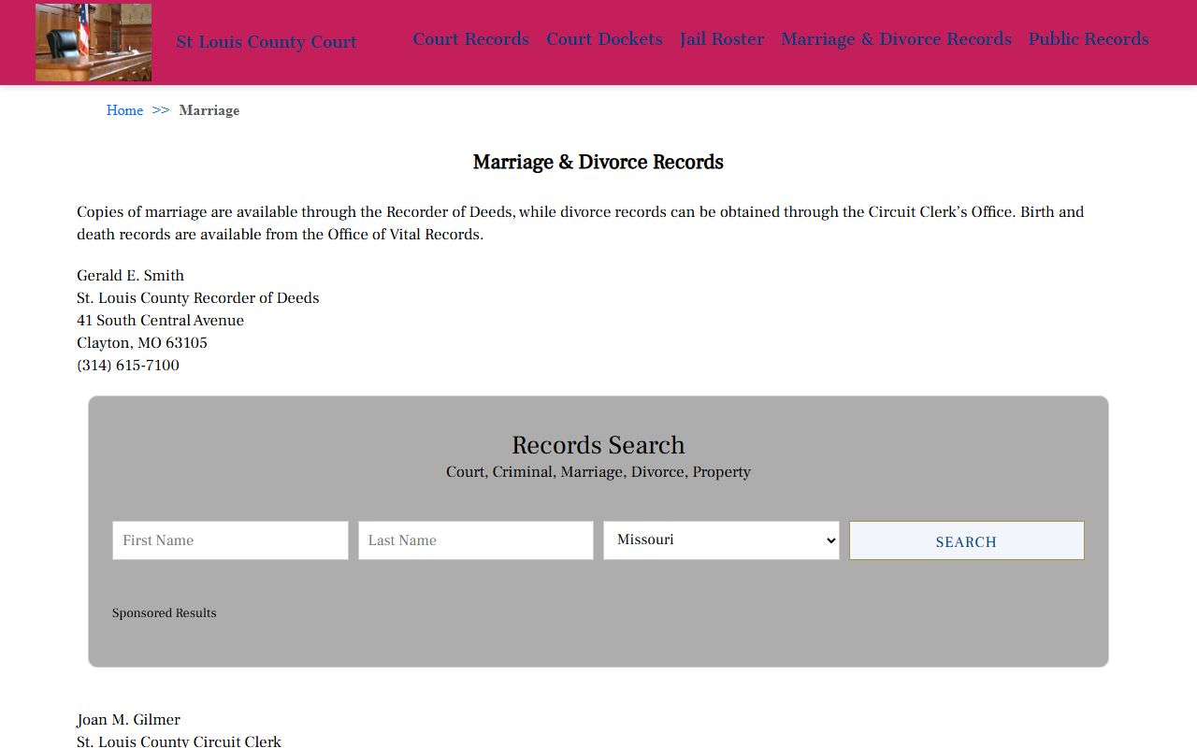Expand the Missouri state dropdown
1197x748 pixels.
tap(721, 540)
